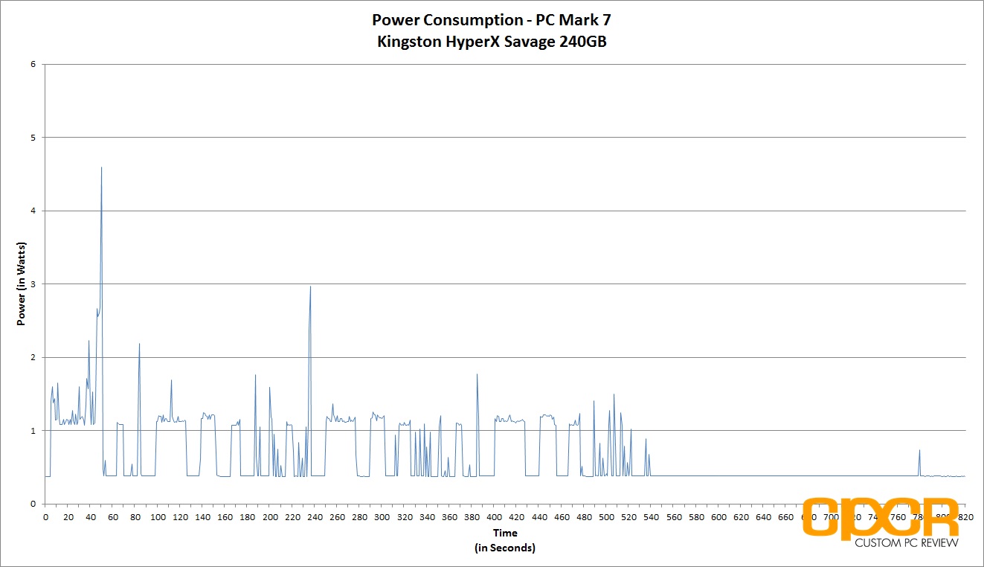Click the "300" tick on the time axis
The image size is (984, 567).
(382, 516)
